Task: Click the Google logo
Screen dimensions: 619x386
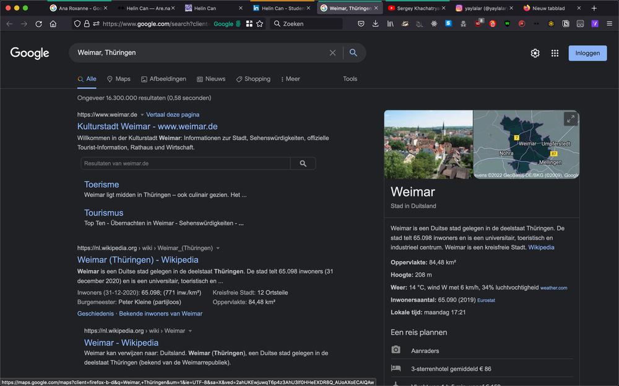Action: pos(30,52)
